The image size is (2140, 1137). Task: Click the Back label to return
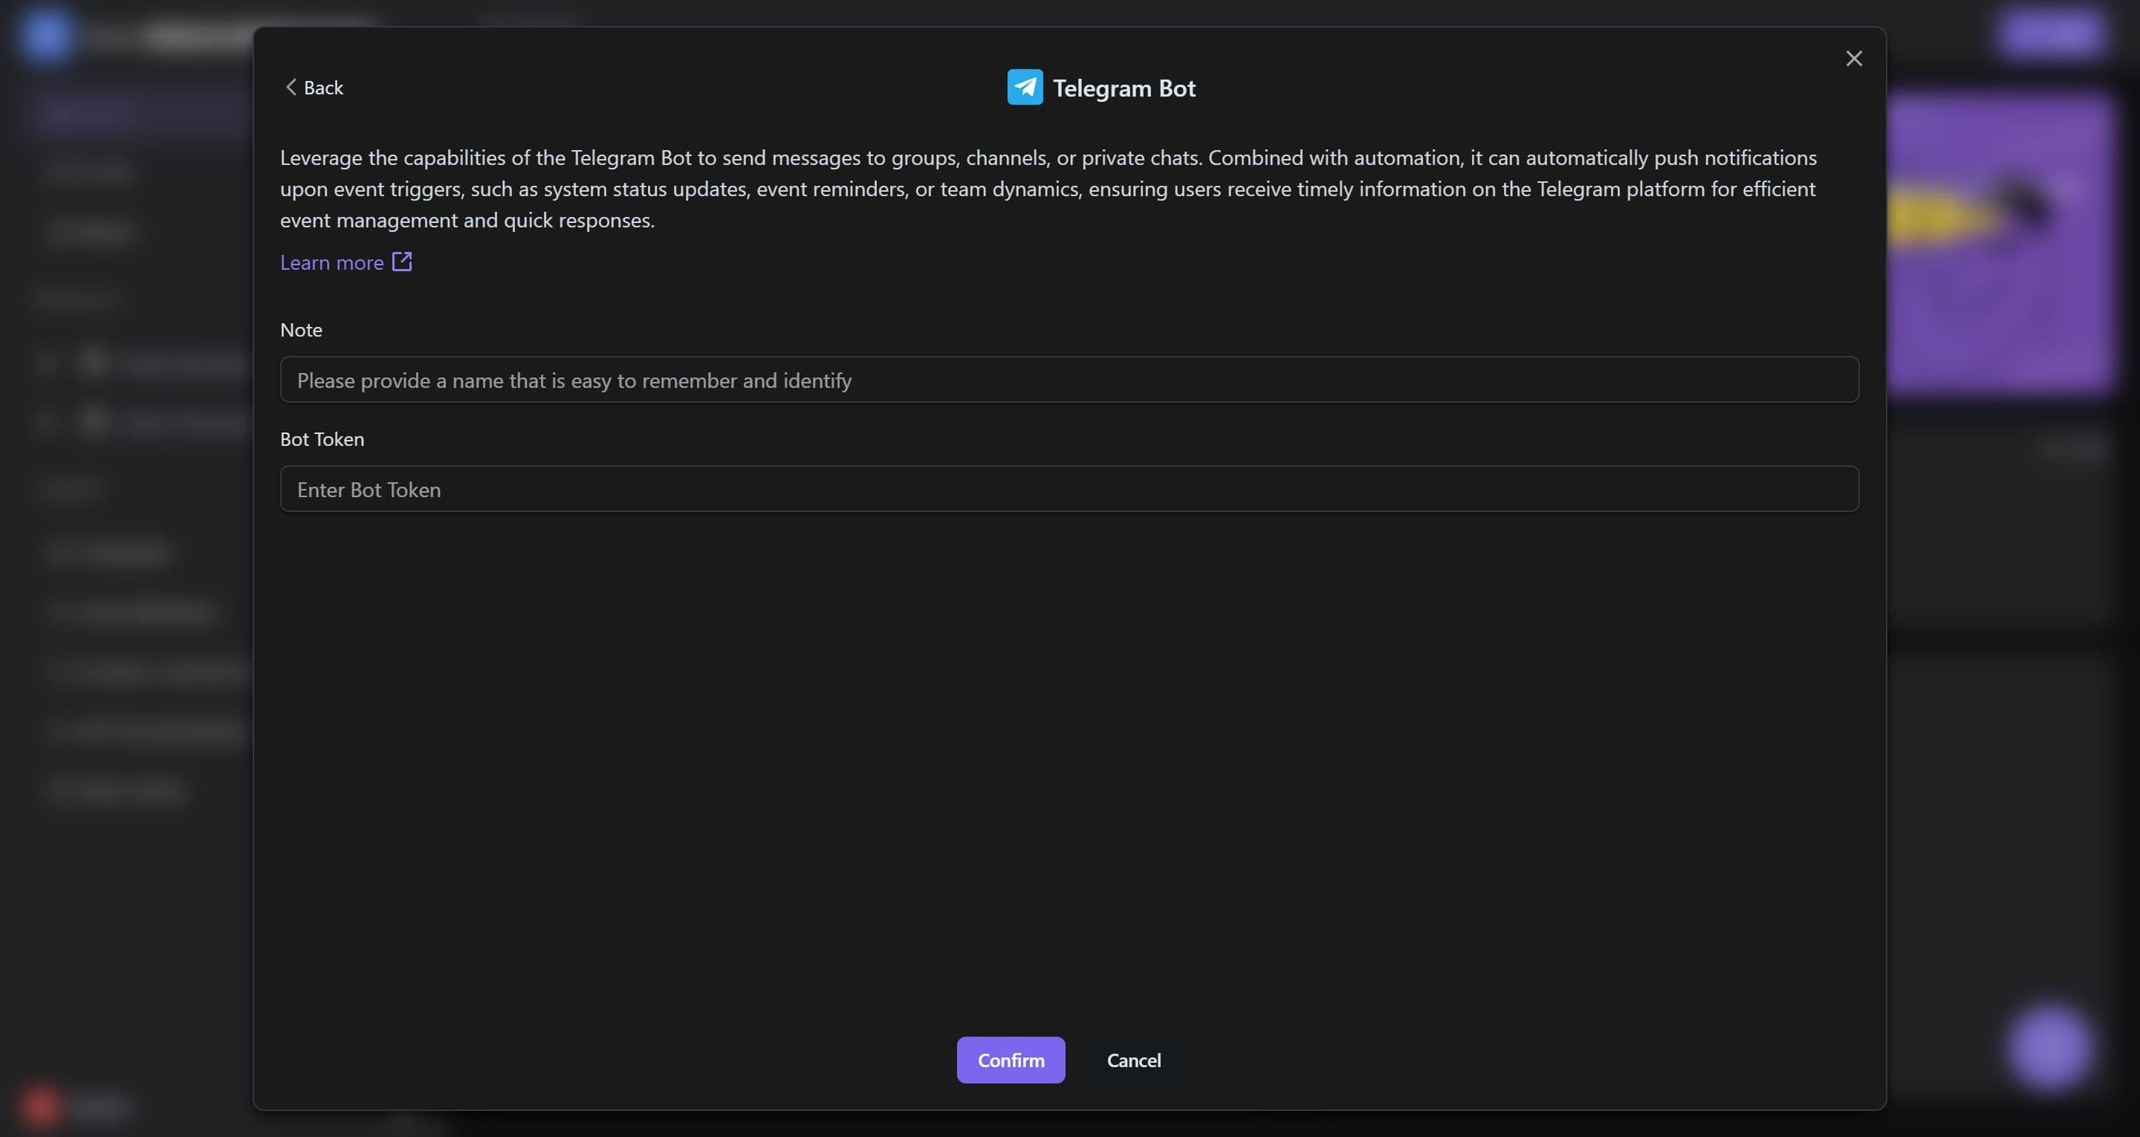click(x=323, y=87)
